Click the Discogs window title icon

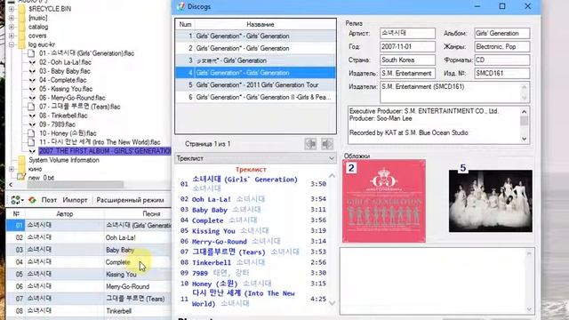[x=180, y=6]
